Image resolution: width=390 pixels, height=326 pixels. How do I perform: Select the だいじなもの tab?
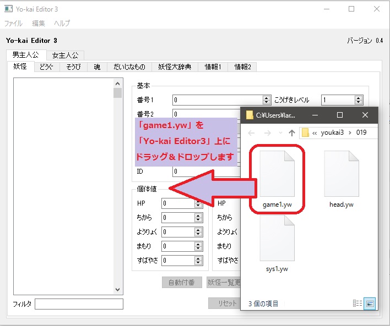(x=129, y=67)
